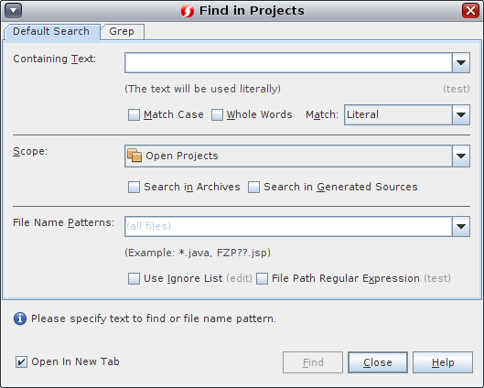Expand the Containing Text history dropdown
Image resolution: width=484 pixels, height=388 pixels.
pyautogui.click(x=461, y=62)
